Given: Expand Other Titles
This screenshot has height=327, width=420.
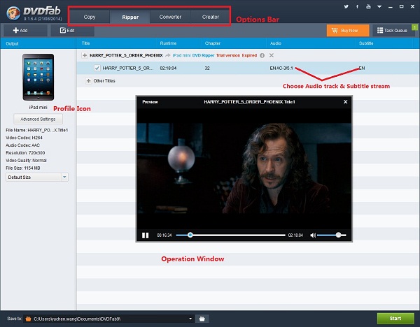Looking at the screenshot, I should (88, 81).
